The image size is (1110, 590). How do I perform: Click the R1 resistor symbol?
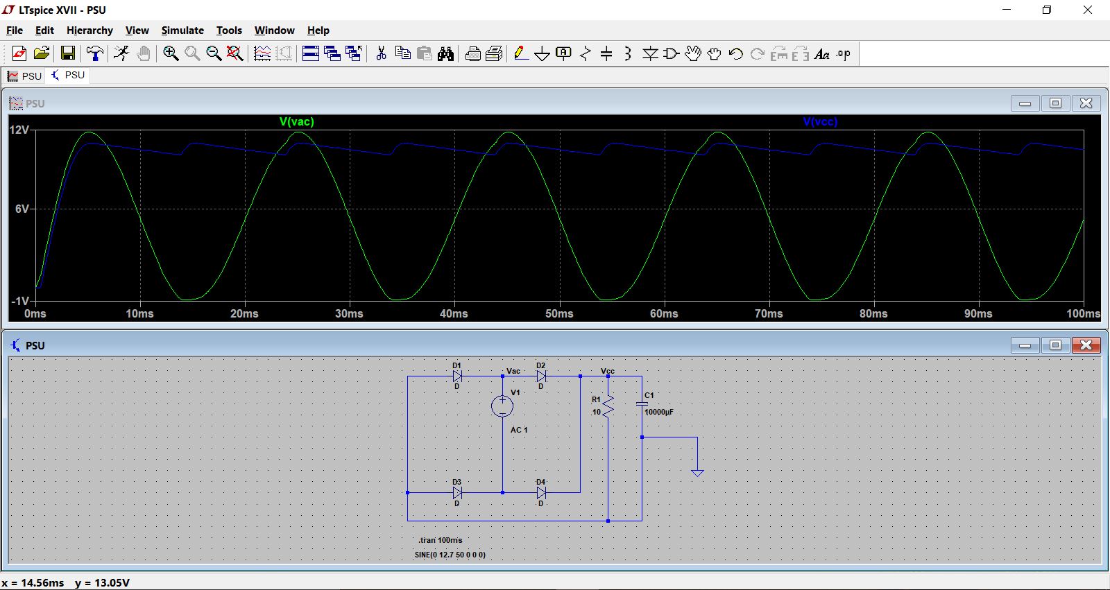(608, 406)
